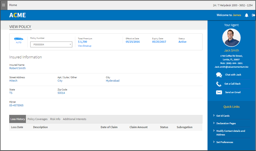Click the Hitech street address value
The height and width of the screenshot is (151, 256).
tap(13, 81)
